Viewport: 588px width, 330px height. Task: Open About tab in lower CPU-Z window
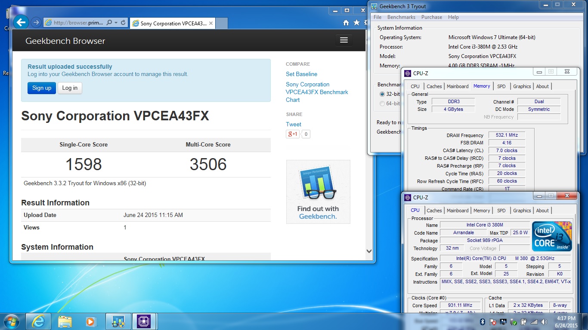542,211
